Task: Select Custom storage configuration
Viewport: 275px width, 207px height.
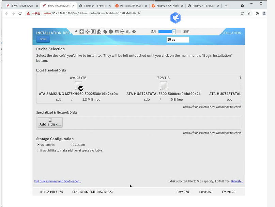Action: 72,145
